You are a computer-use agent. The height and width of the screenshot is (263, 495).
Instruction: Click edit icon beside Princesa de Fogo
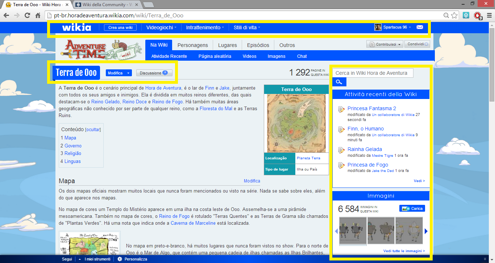[x=341, y=165]
